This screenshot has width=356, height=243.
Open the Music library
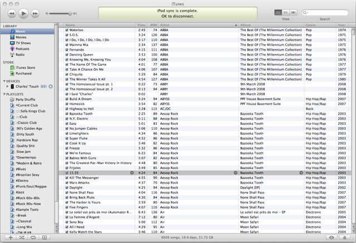(x=27, y=31)
